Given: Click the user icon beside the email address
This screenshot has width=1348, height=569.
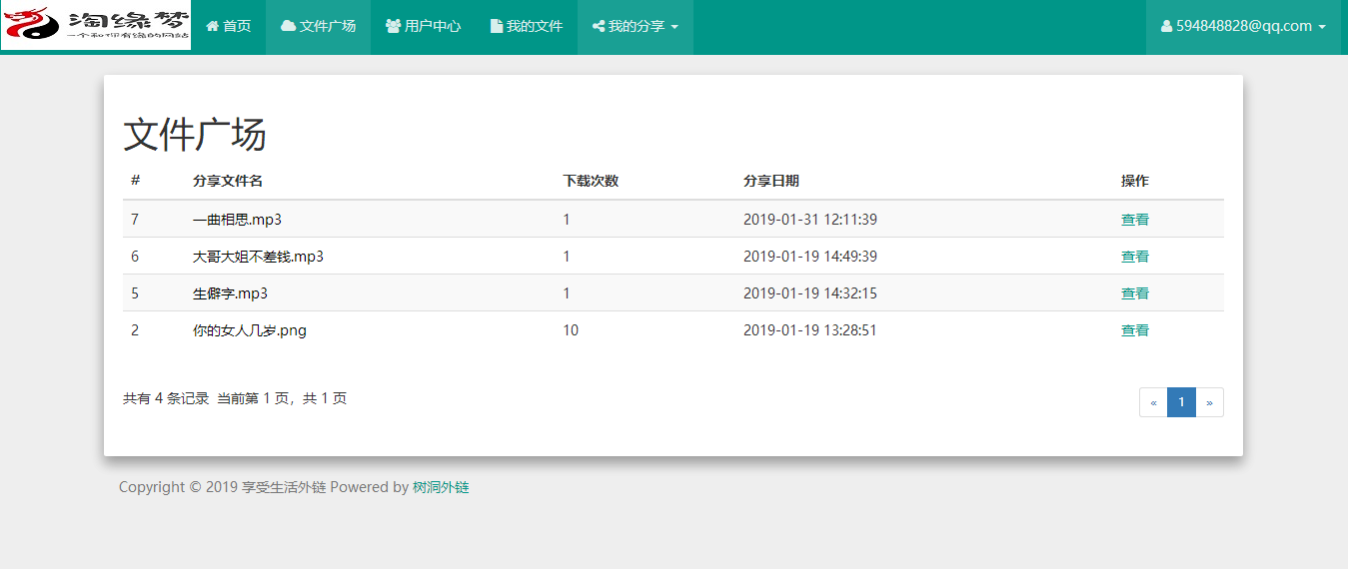Looking at the screenshot, I should pyautogui.click(x=1166, y=27).
